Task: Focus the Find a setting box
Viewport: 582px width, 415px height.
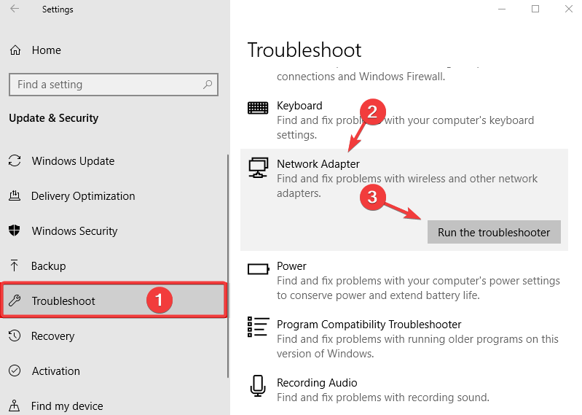Action: click(114, 85)
